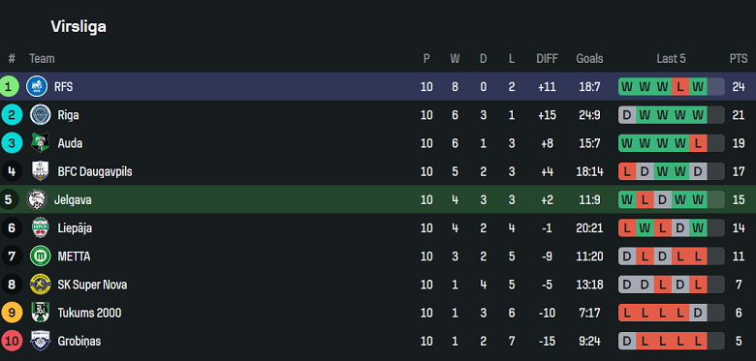Click the orange position 9 badge
The image size is (756, 361).
tap(12, 313)
